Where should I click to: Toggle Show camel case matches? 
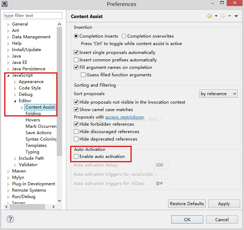click(76, 110)
